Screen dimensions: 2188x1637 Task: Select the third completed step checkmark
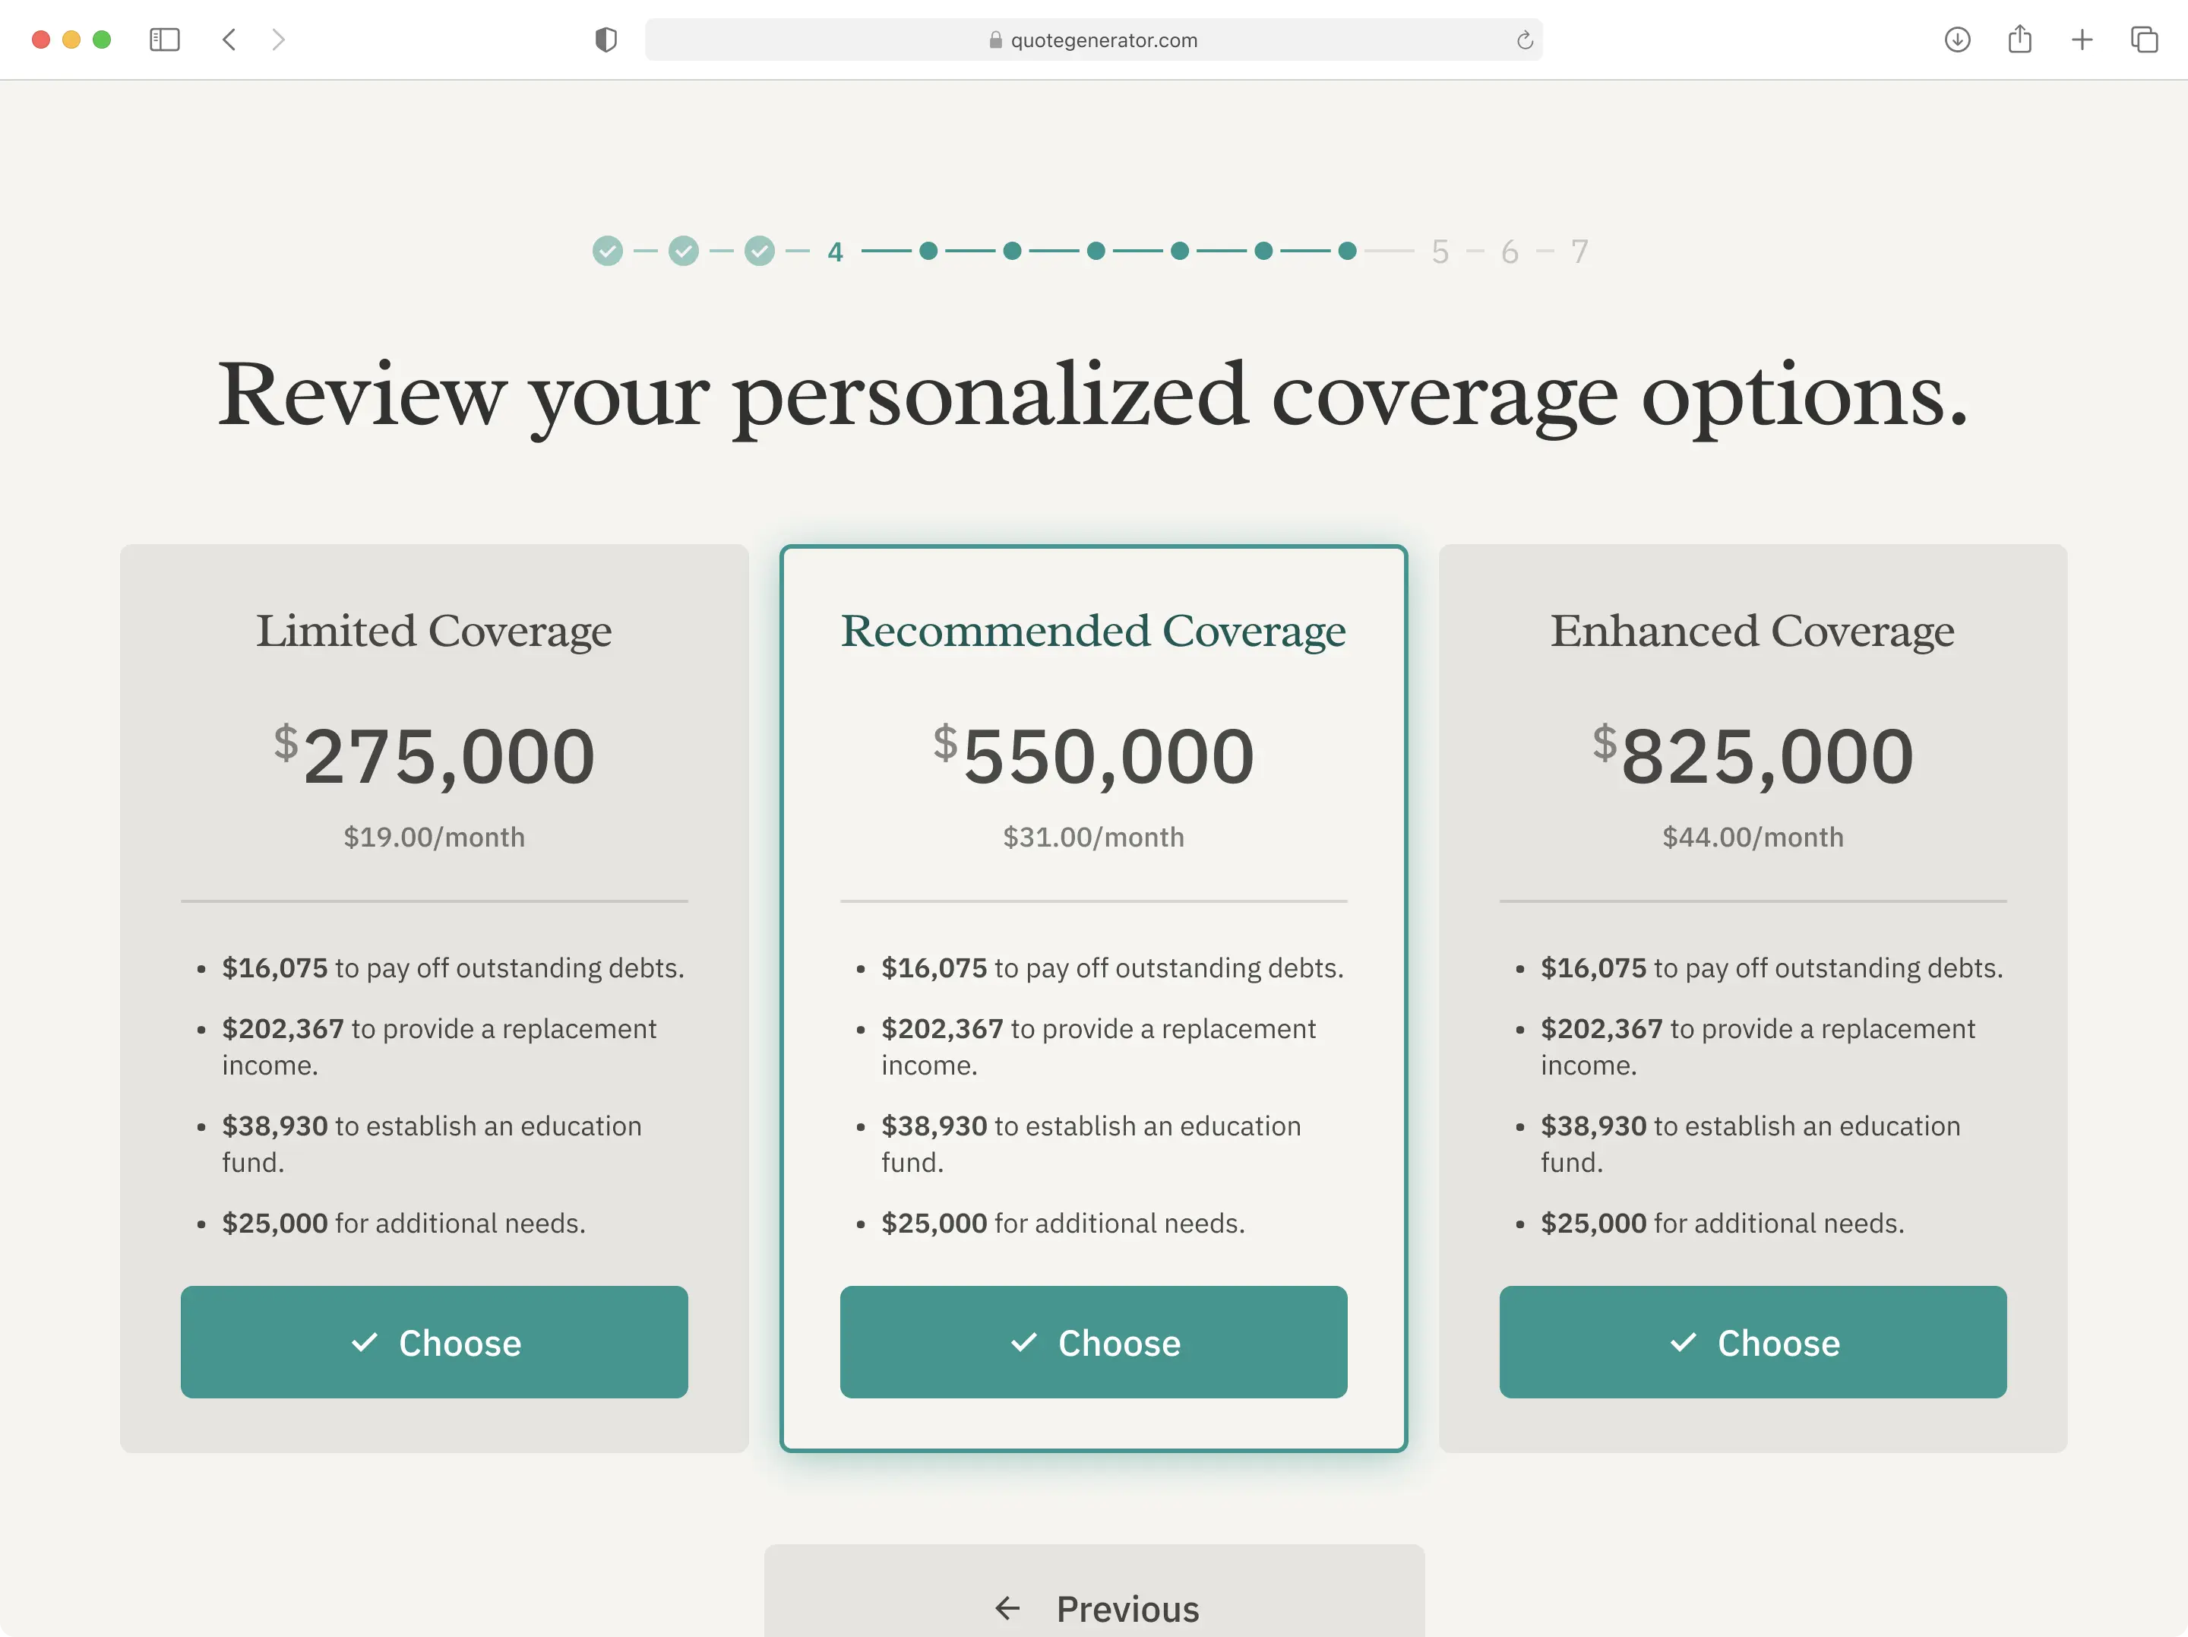click(760, 252)
